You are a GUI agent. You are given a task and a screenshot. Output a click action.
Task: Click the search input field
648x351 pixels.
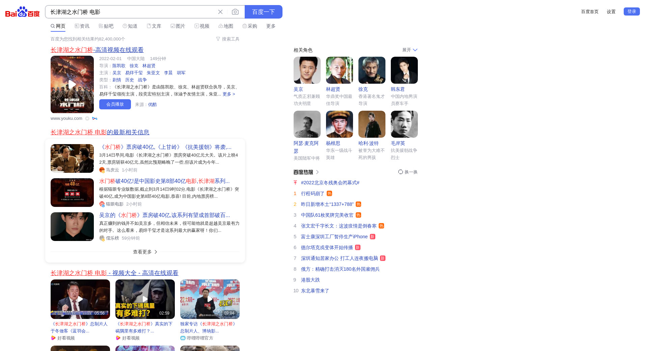tap(132, 12)
